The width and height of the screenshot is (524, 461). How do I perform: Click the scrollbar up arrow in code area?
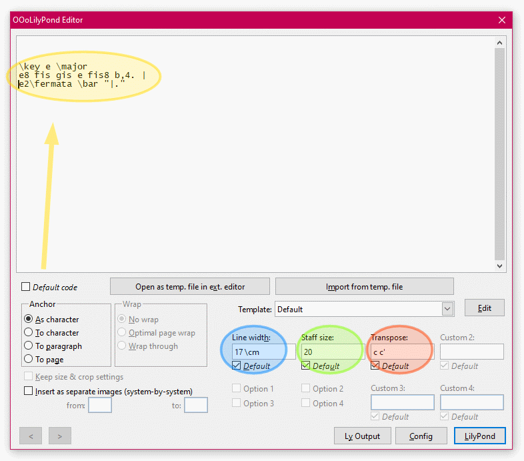point(499,43)
